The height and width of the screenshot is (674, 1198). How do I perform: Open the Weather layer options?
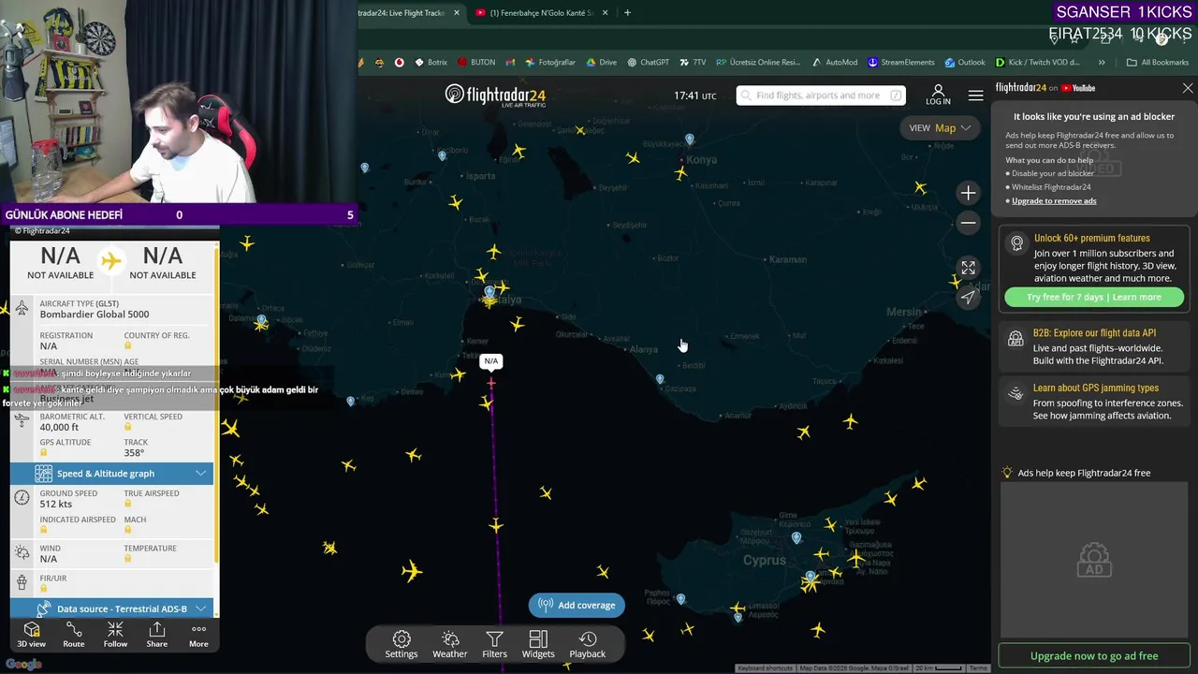tap(450, 644)
